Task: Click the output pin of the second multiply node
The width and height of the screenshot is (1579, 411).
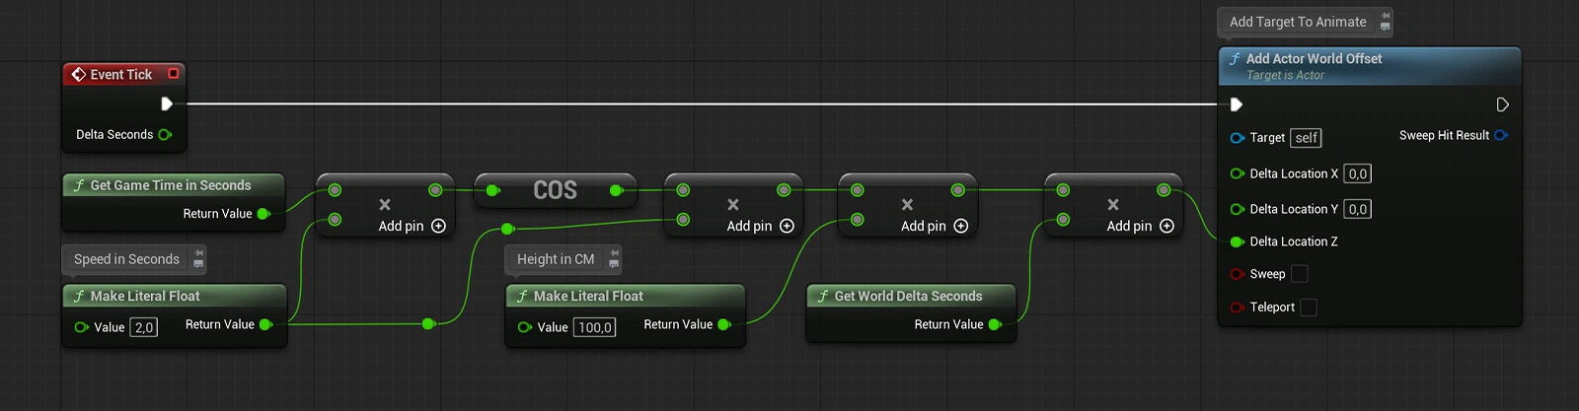Action: click(x=784, y=190)
